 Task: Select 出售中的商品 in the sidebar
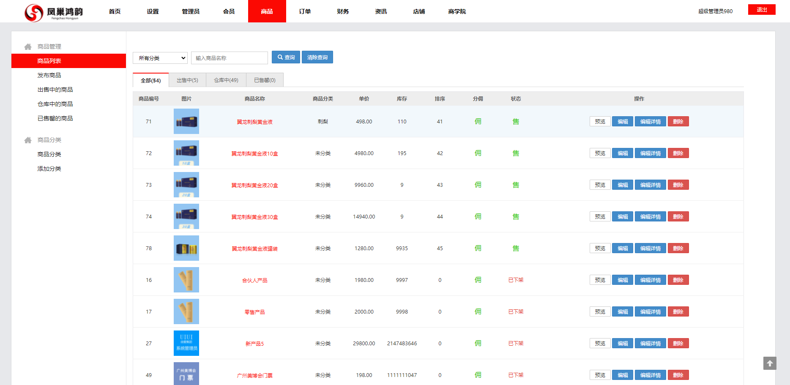click(x=55, y=90)
